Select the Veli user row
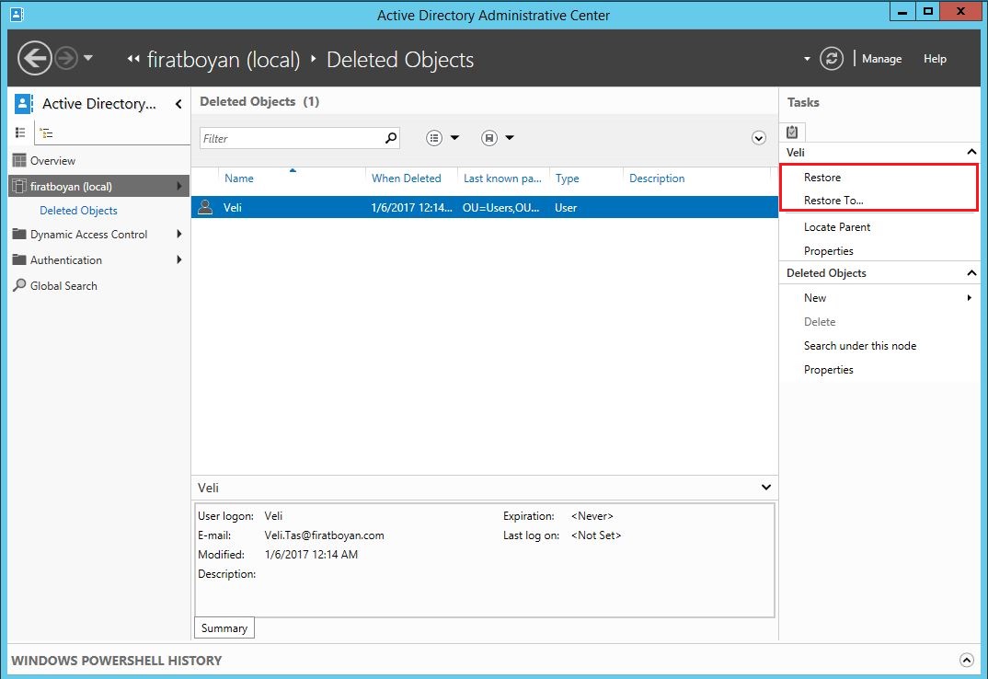 (485, 207)
